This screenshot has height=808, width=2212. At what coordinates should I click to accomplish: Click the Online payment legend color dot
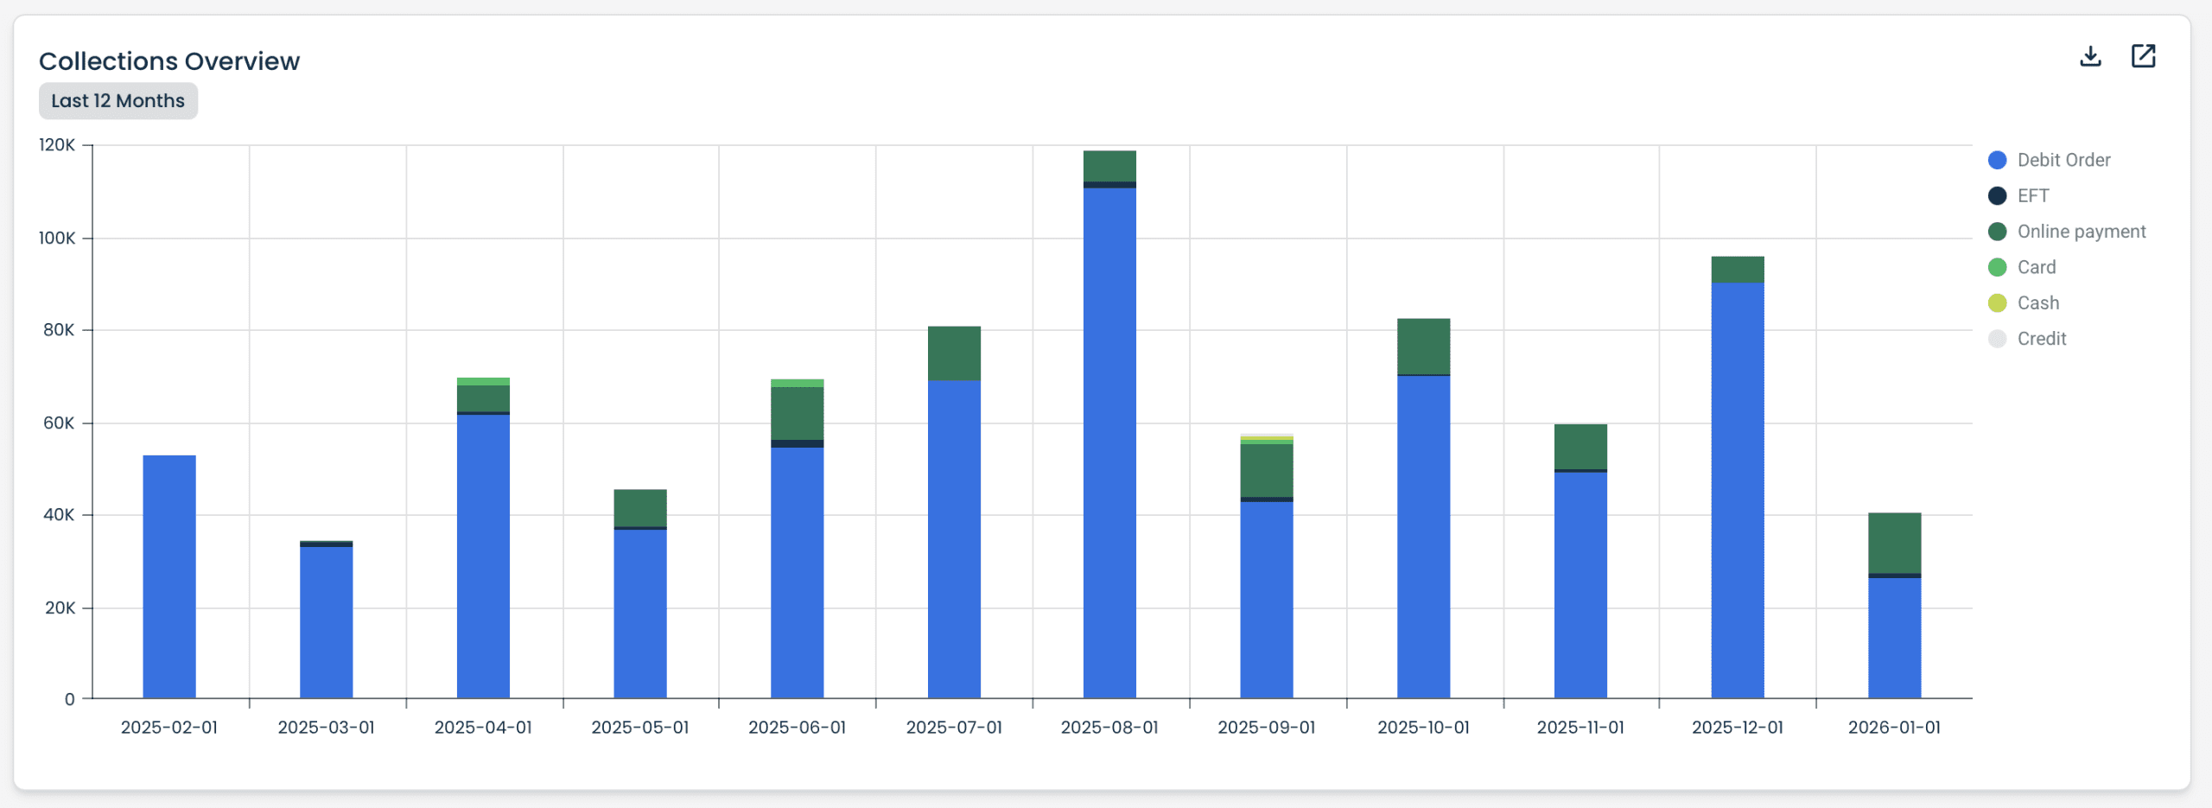click(1997, 231)
